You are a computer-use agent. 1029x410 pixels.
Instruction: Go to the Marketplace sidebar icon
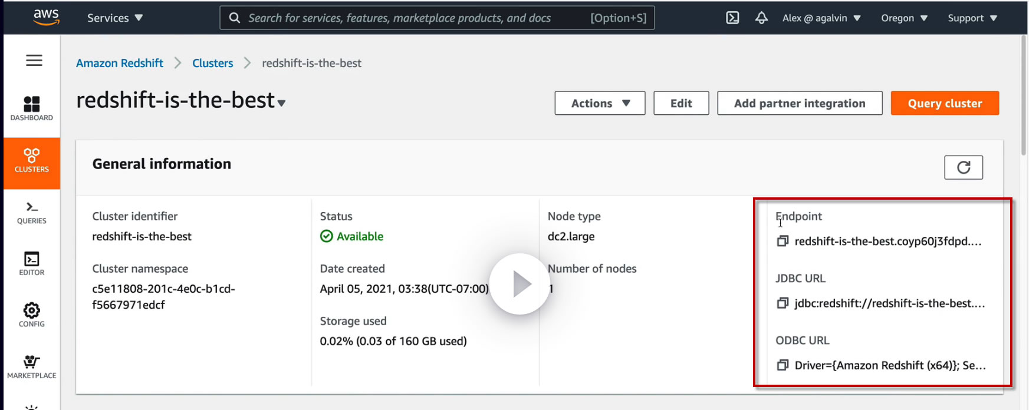click(x=32, y=366)
